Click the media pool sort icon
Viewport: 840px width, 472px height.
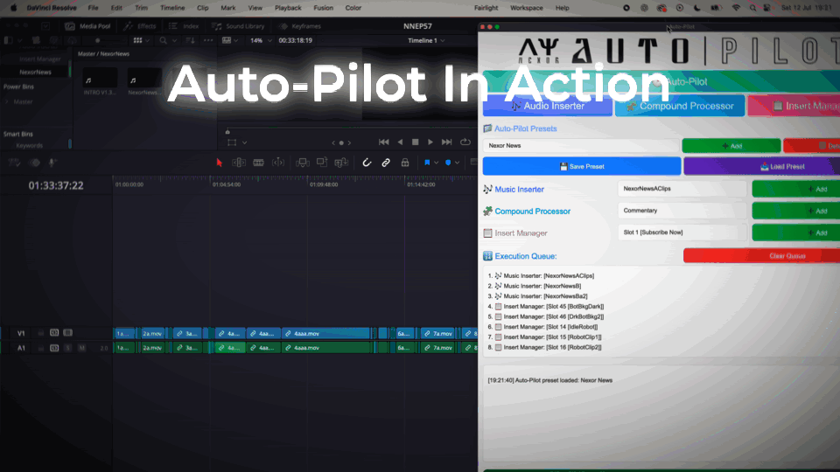[x=190, y=41]
